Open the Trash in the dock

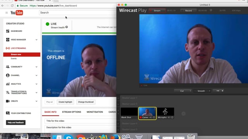tap(191, 137)
